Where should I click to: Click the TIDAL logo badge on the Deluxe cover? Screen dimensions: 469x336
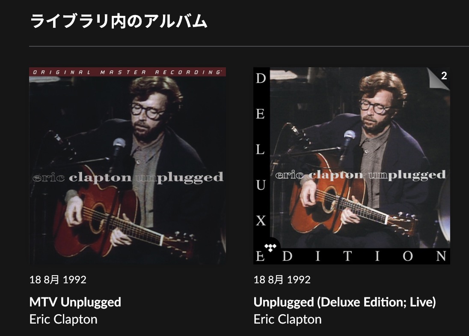point(270,248)
